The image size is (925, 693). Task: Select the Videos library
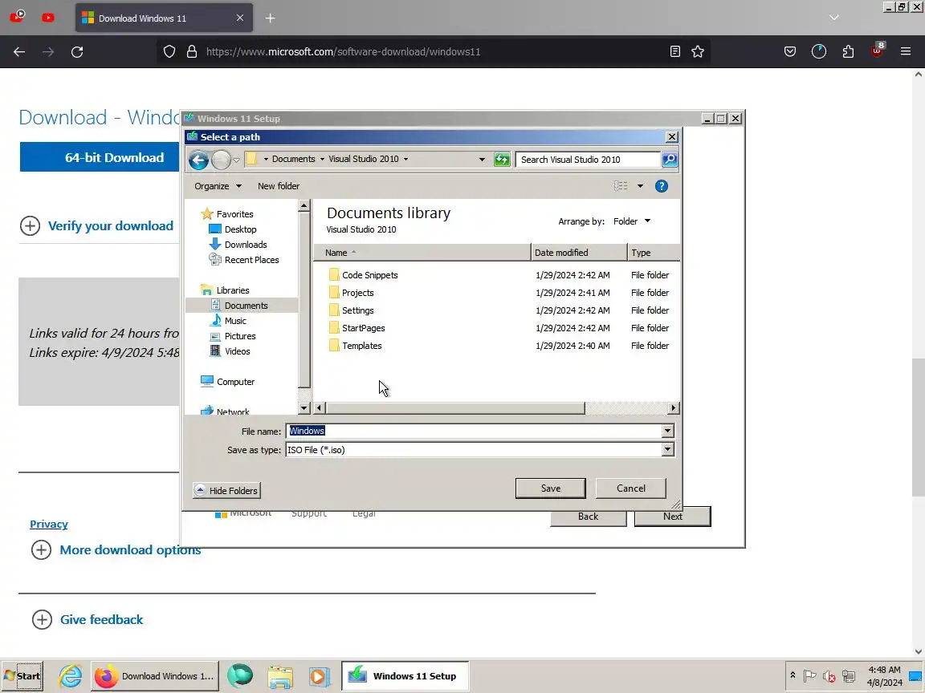237,352
